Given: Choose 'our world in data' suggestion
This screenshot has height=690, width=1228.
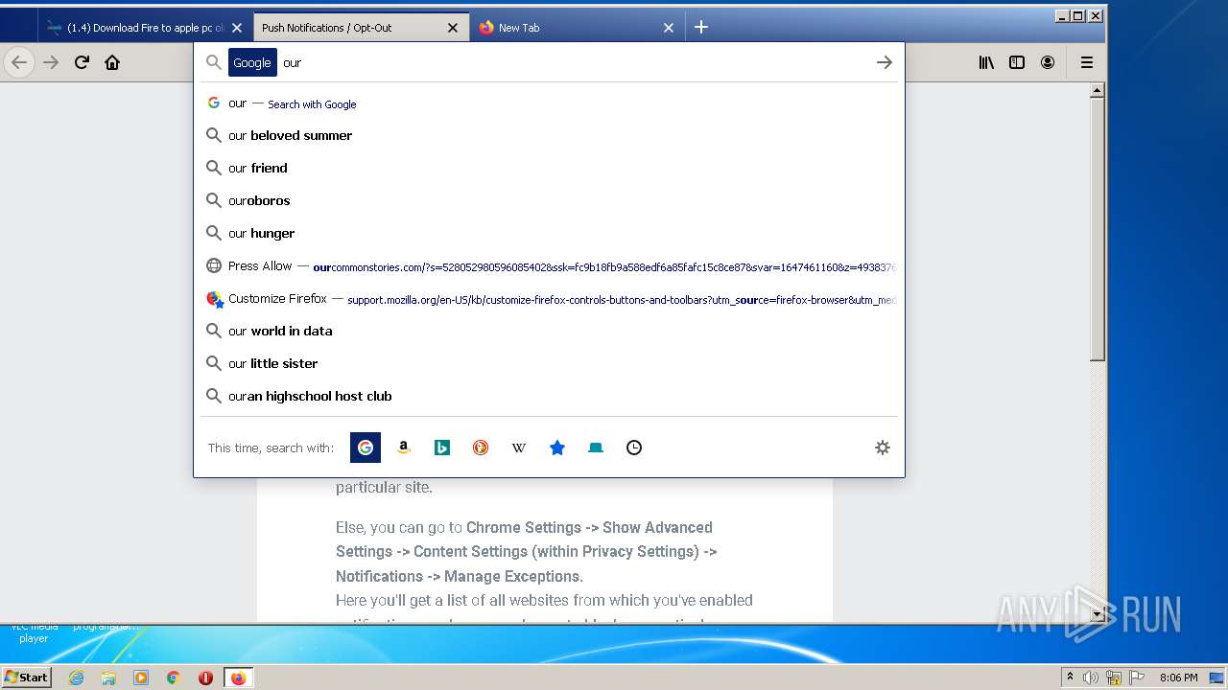Looking at the screenshot, I should click(549, 331).
